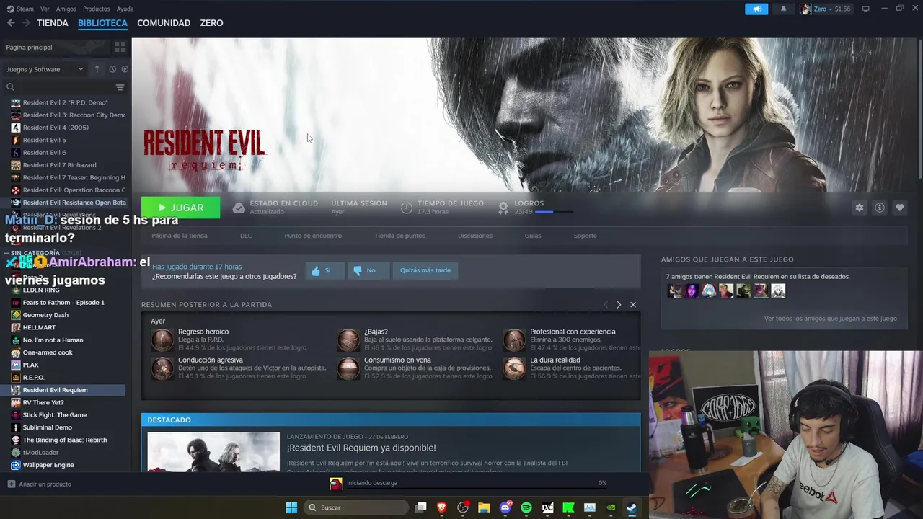Click the achievements progress bar
The image size is (923, 519).
point(554,212)
